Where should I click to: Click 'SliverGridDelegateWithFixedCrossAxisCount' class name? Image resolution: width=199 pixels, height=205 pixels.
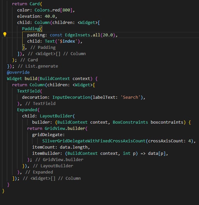coord(94,141)
